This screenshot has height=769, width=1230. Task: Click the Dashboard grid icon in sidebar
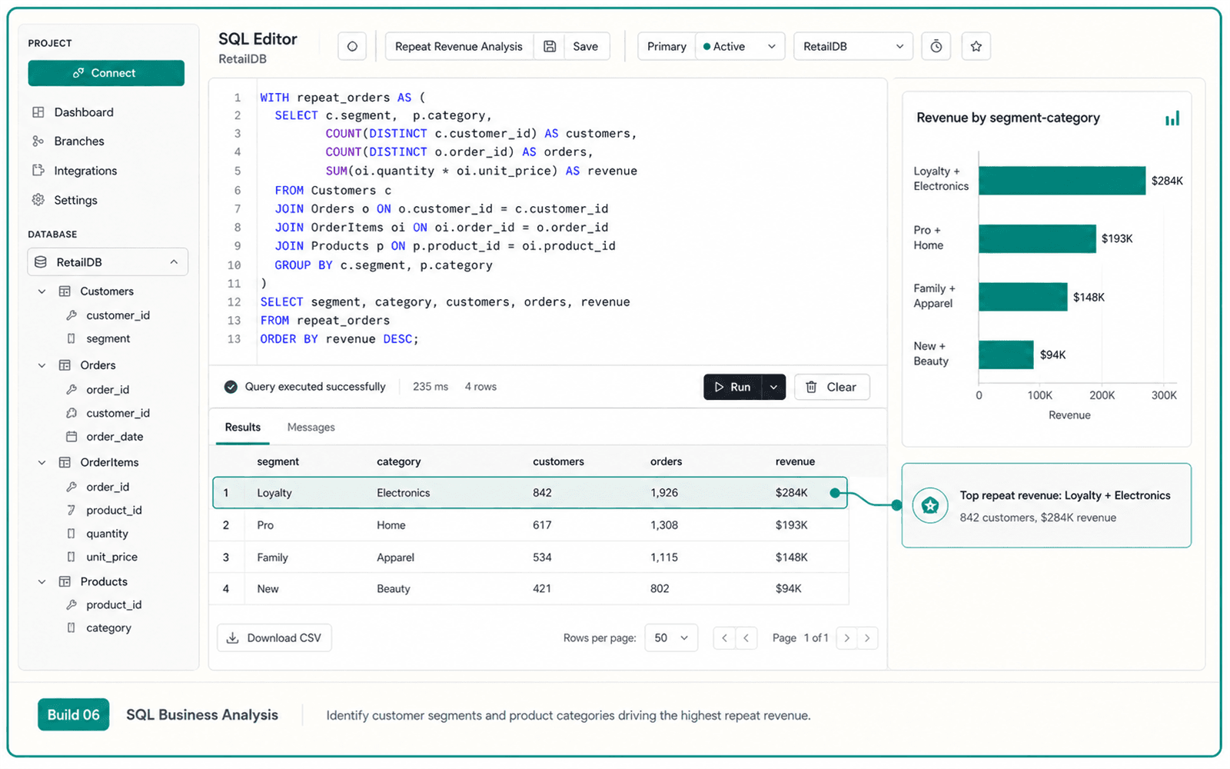38,112
